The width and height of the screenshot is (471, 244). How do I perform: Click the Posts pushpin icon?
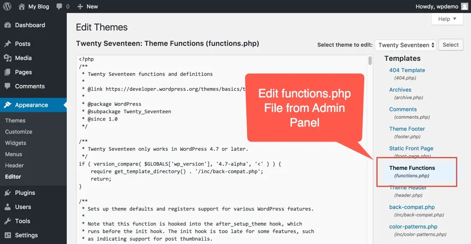click(x=8, y=44)
